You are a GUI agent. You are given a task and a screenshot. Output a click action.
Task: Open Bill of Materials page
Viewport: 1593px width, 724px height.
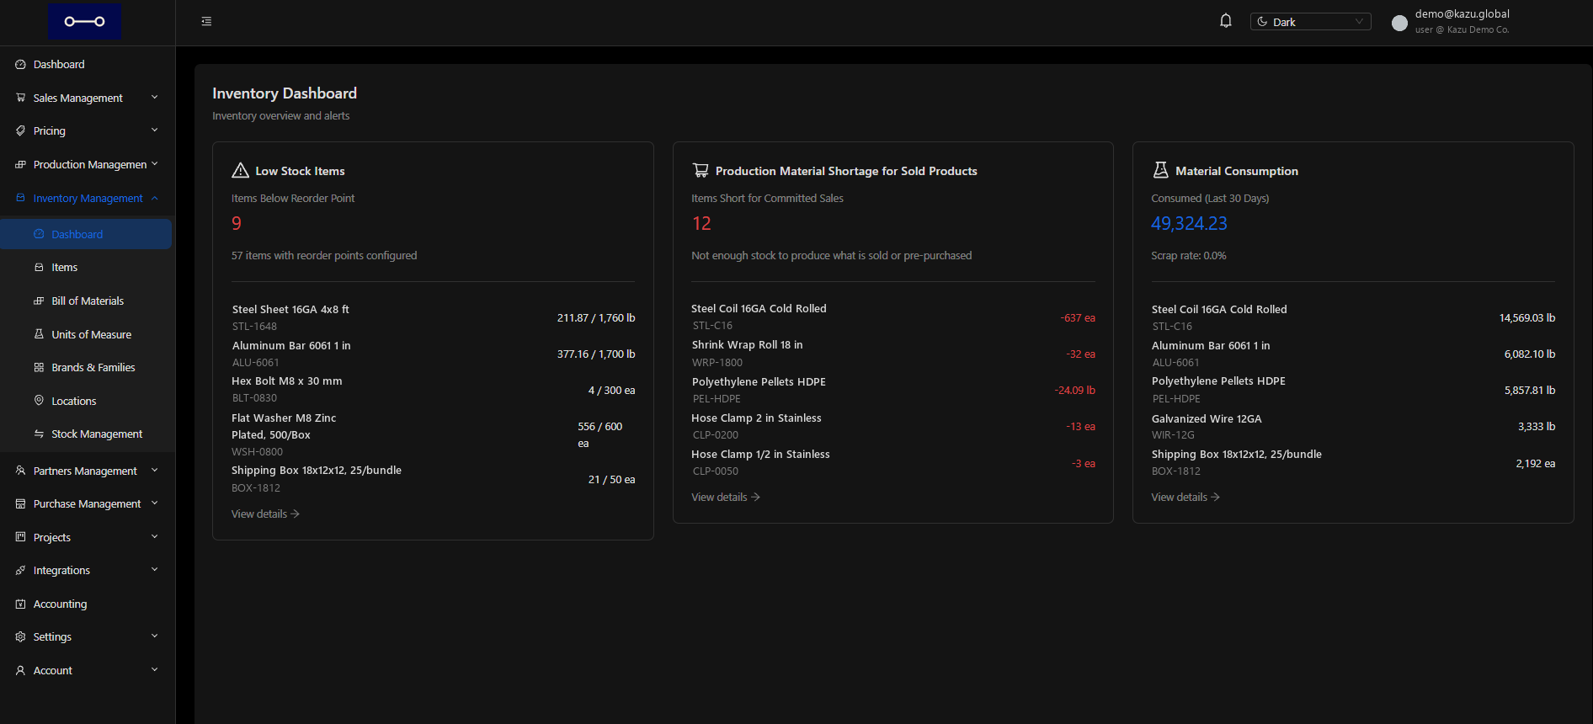point(88,301)
